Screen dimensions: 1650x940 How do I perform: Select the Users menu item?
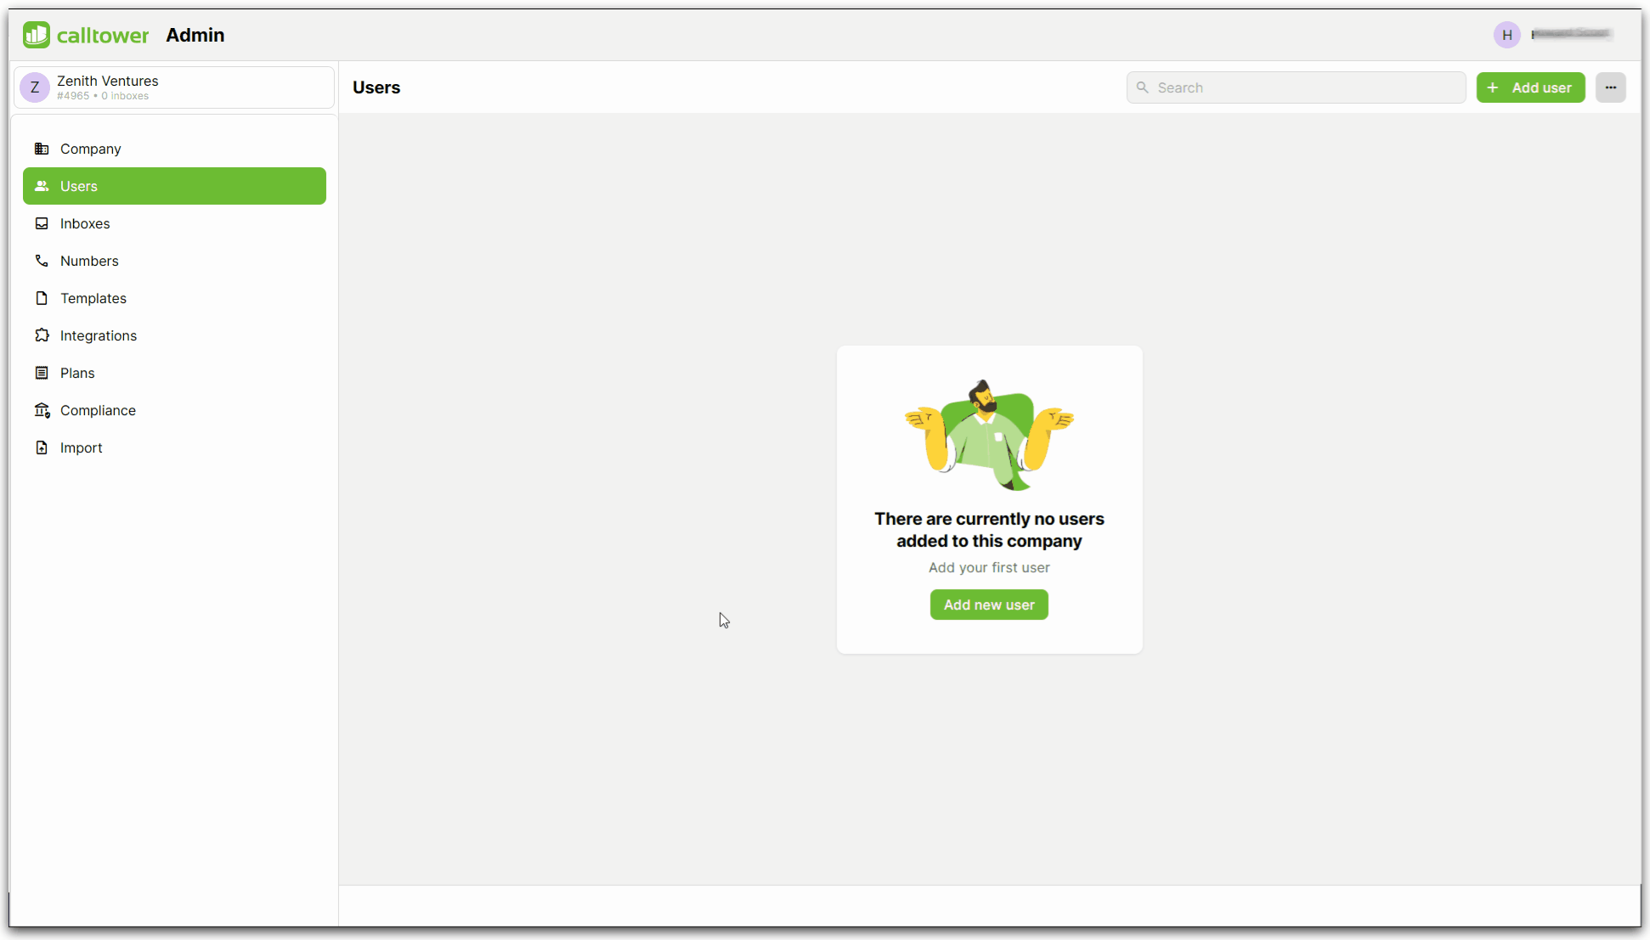(x=174, y=186)
